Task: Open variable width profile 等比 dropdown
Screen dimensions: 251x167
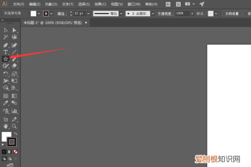Action: pyautogui.click(x=121, y=14)
